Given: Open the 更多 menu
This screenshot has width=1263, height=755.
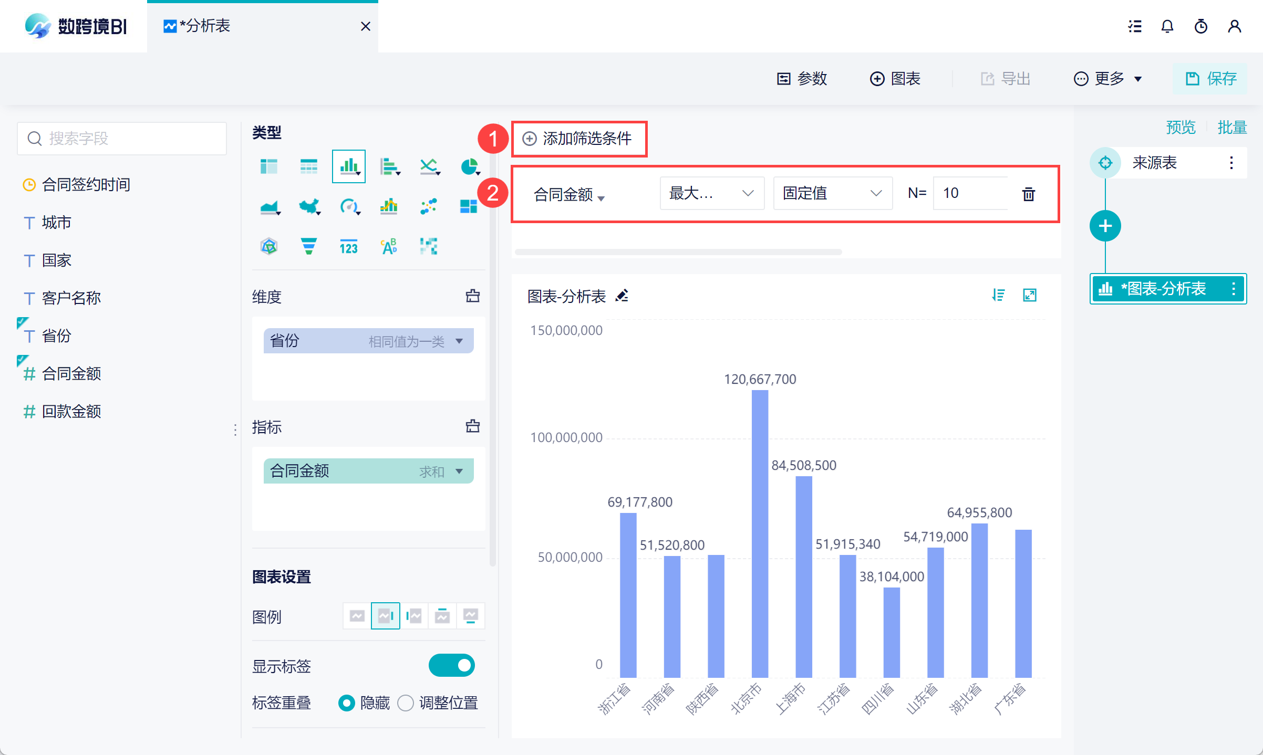Looking at the screenshot, I should pos(1107,79).
